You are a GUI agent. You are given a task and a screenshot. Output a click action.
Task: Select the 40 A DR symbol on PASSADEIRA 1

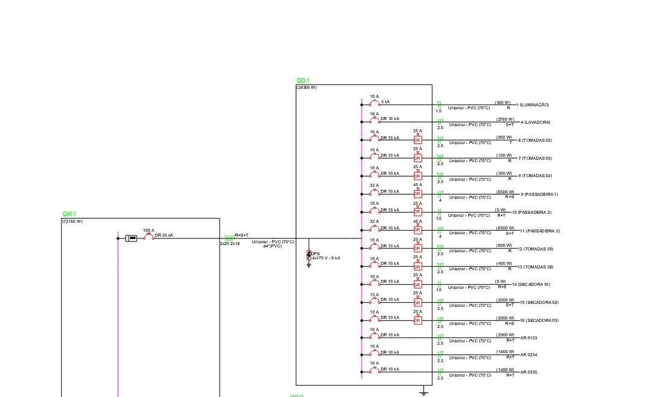(417, 193)
